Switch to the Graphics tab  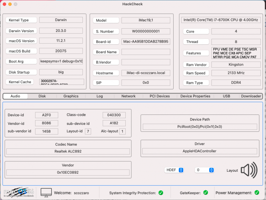click(x=71, y=96)
